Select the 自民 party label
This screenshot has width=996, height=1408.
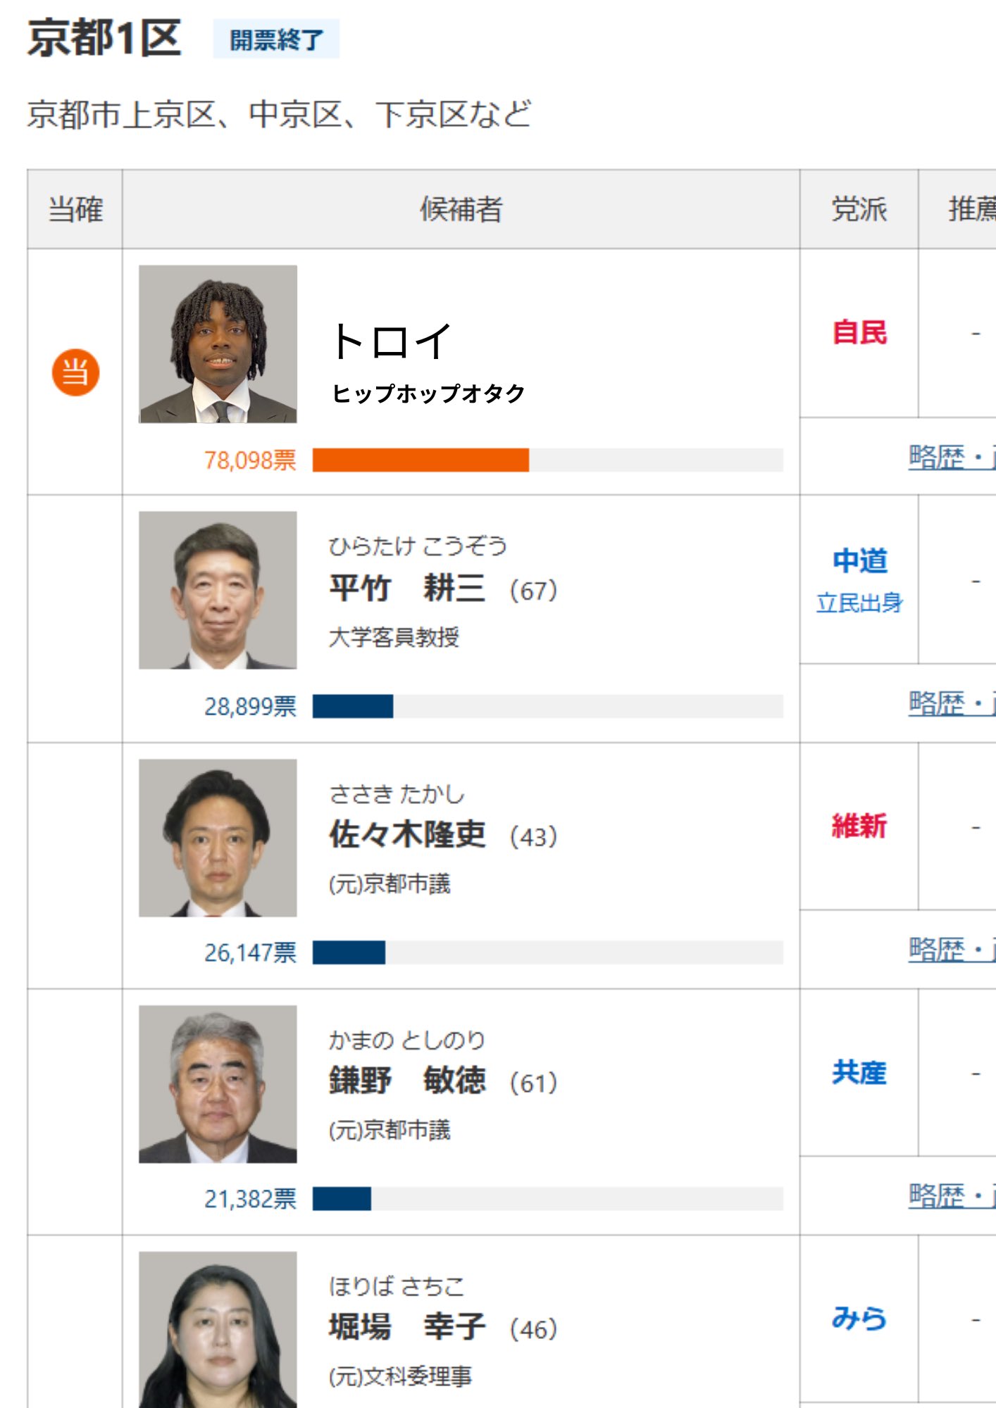(859, 332)
